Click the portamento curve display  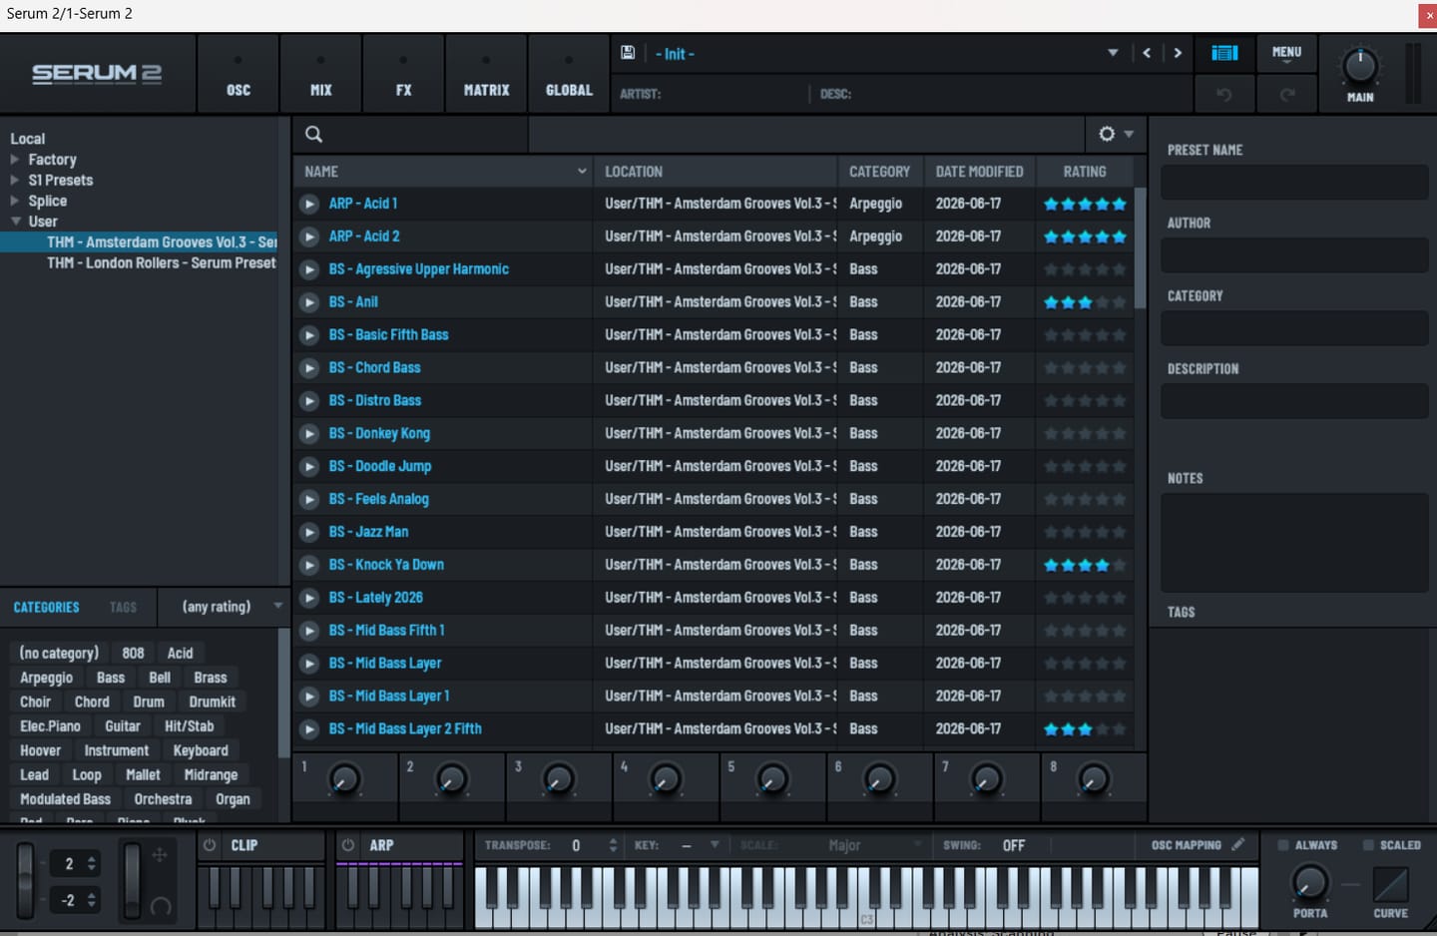1390,884
